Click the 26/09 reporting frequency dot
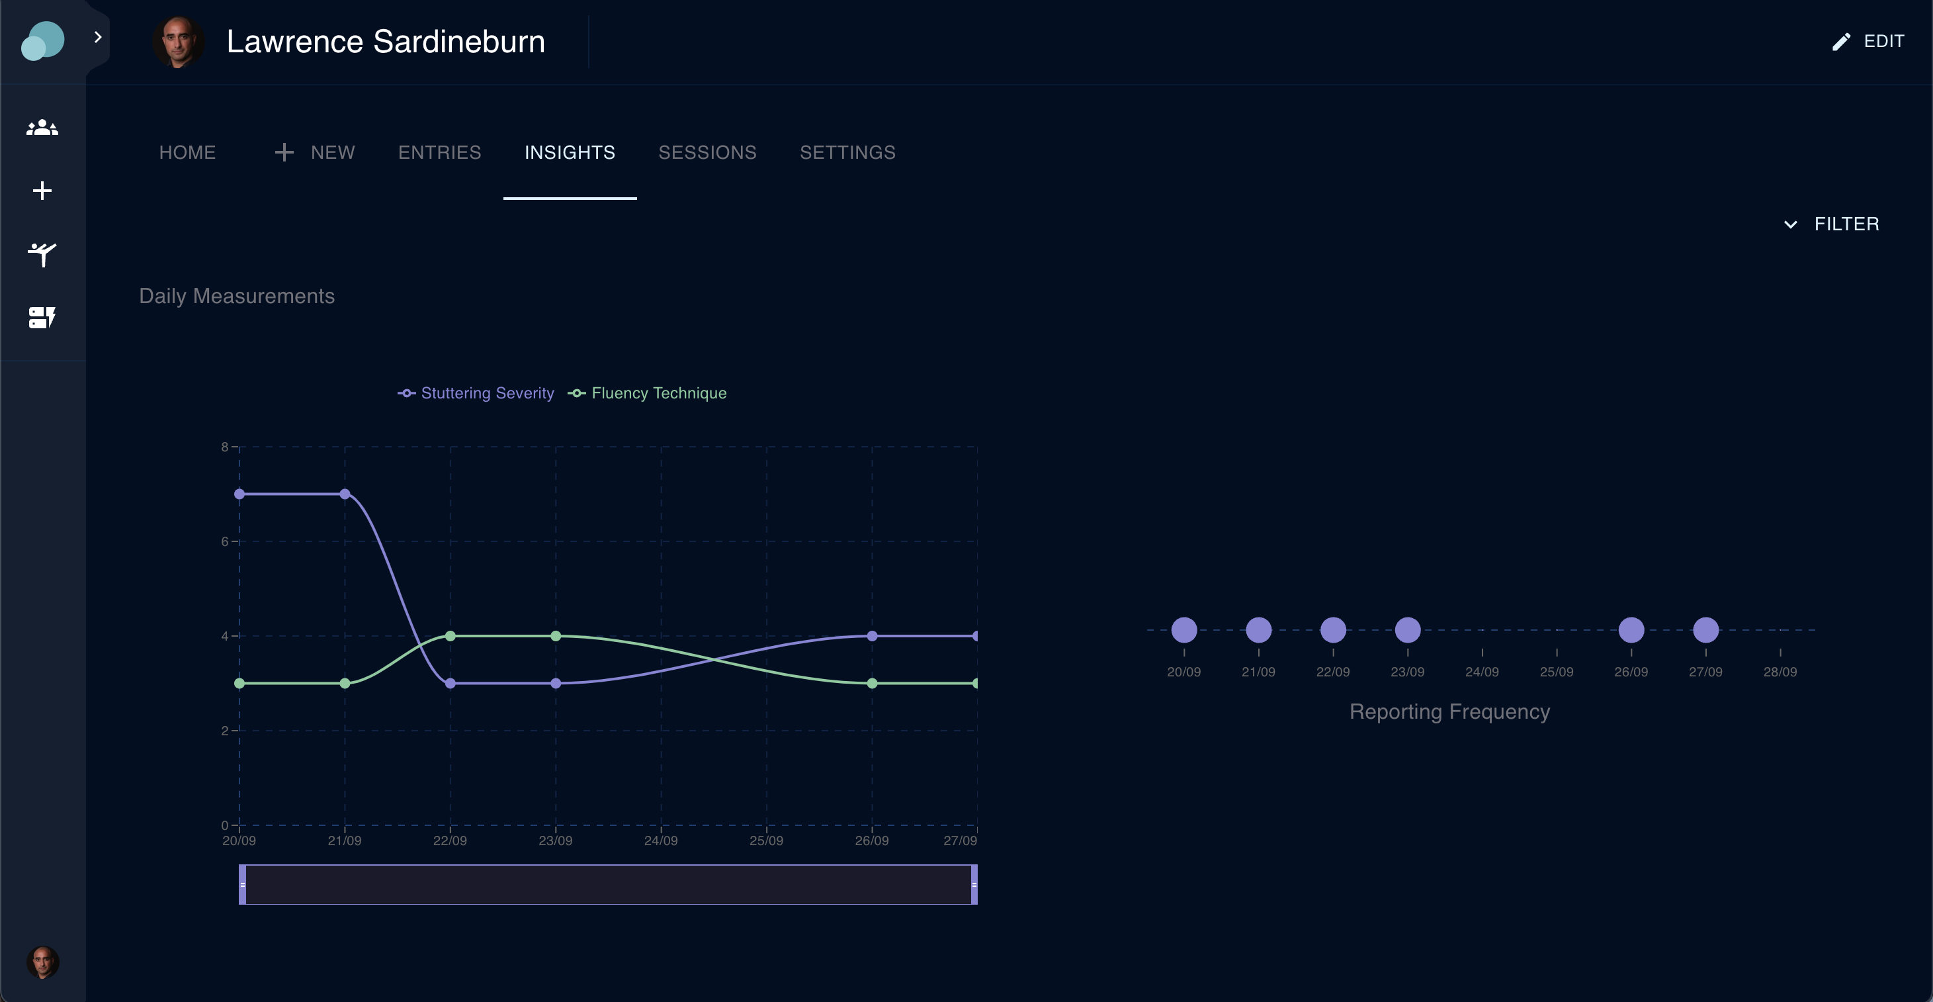Screen dimensions: 1933x1002 point(1631,629)
